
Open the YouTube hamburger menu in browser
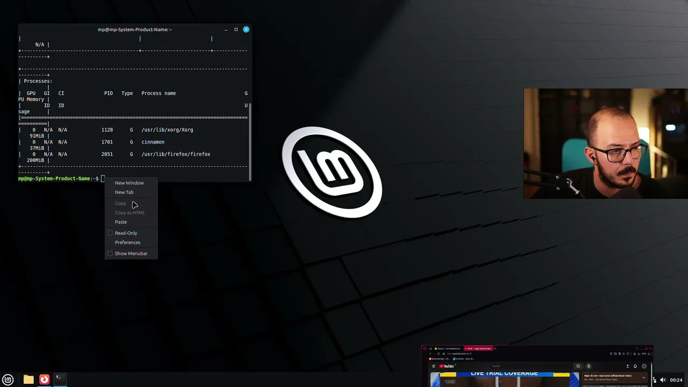point(433,366)
